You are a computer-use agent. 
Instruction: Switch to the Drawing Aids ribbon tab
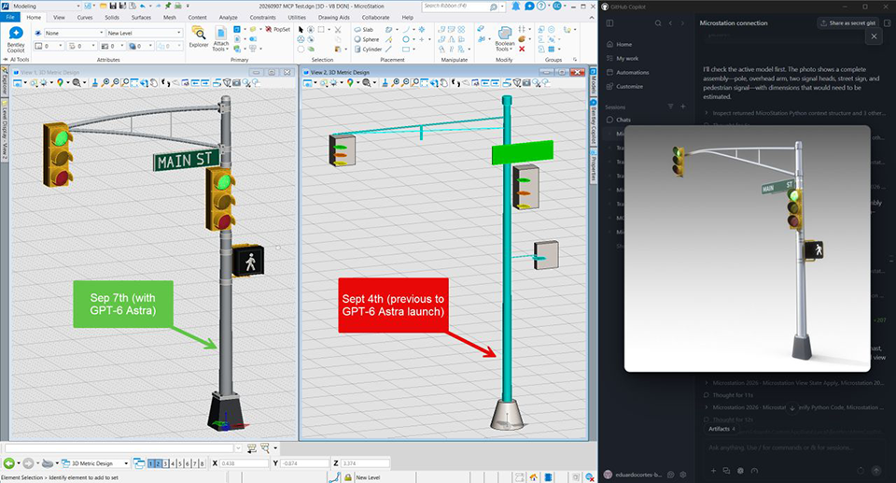tap(334, 17)
